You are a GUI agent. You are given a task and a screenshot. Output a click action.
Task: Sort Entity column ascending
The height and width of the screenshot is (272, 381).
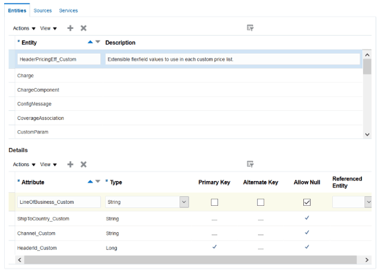[90, 42]
